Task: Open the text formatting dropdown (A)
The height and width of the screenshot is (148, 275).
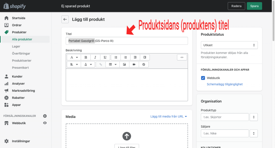Action: [x=74, y=57]
